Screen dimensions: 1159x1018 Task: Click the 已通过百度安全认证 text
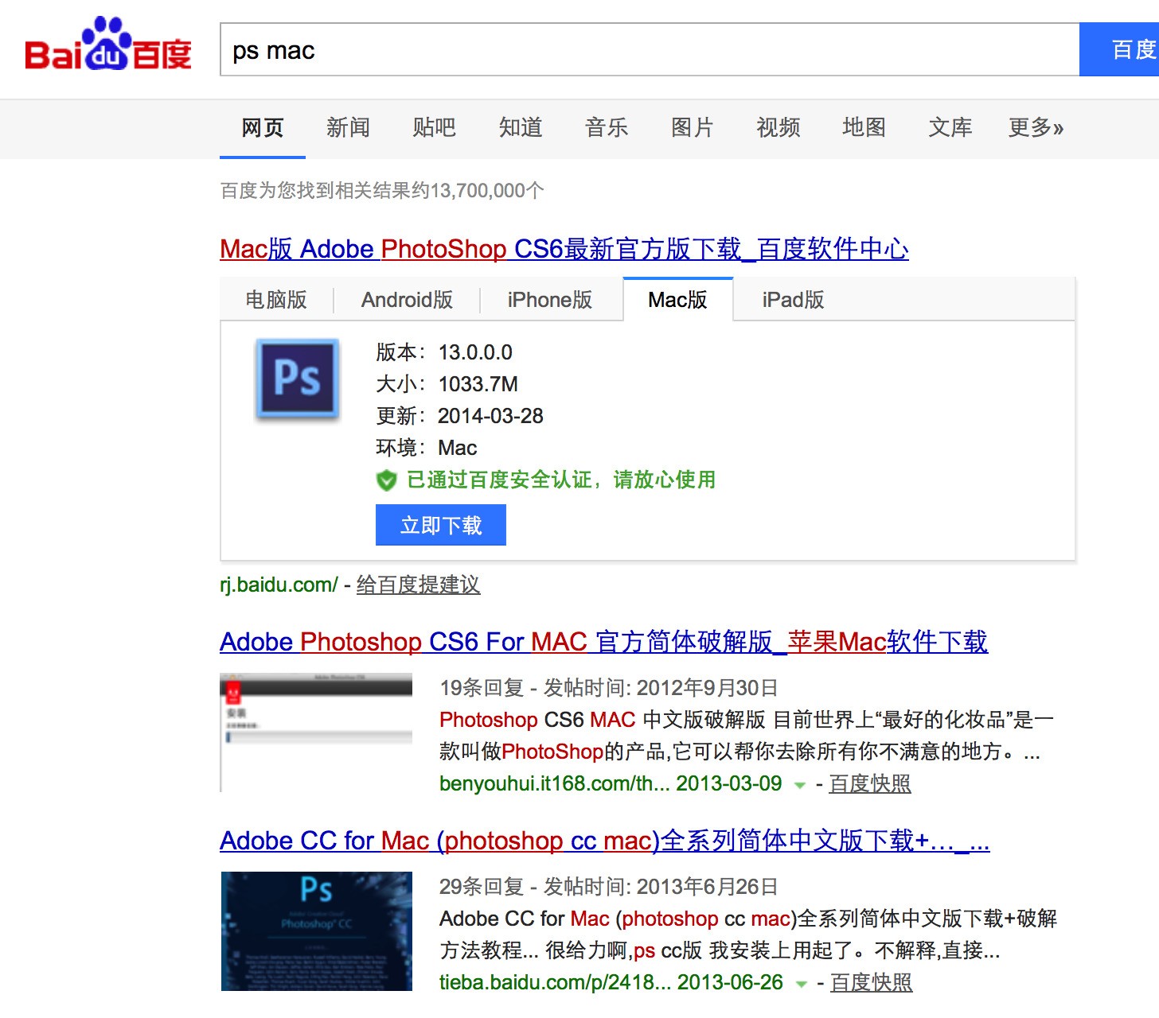point(561,480)
